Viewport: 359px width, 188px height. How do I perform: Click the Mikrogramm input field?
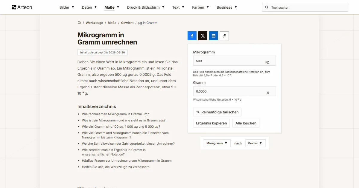[235, 61]
